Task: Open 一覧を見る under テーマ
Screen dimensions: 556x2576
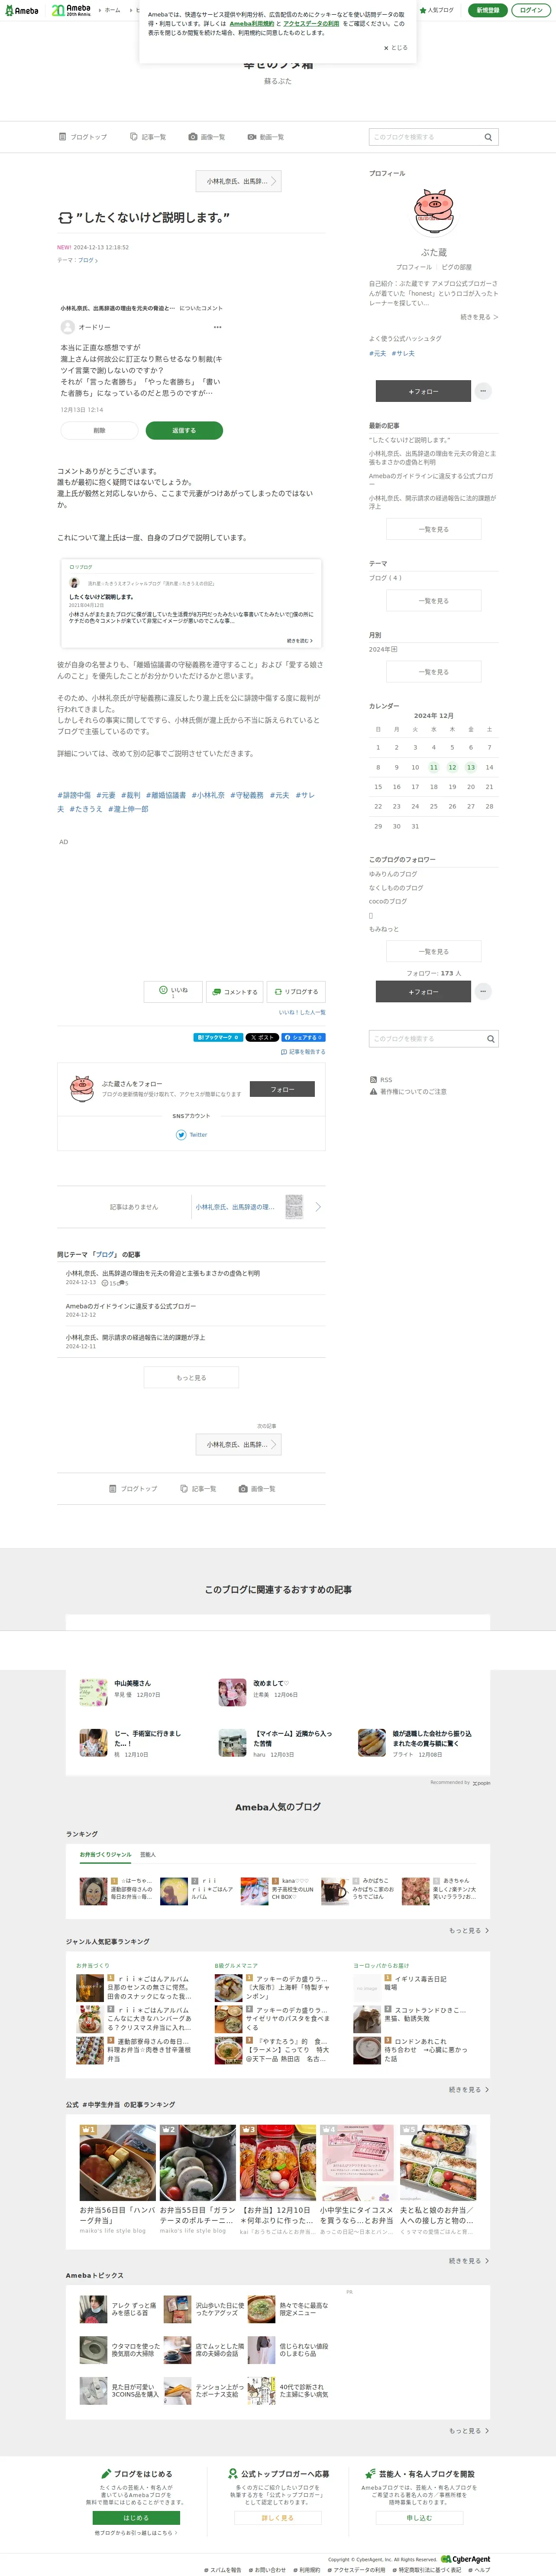Action: [433, 601]
